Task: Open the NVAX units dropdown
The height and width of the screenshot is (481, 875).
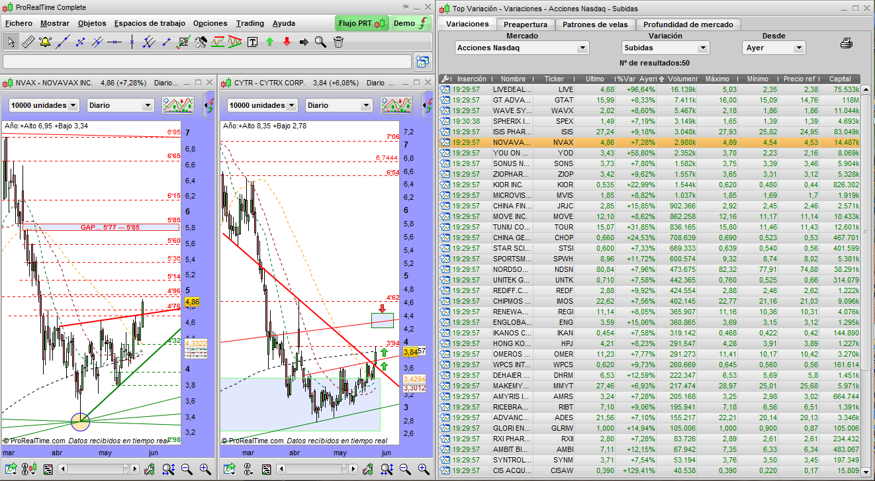Action: click(x=44, y=105)
